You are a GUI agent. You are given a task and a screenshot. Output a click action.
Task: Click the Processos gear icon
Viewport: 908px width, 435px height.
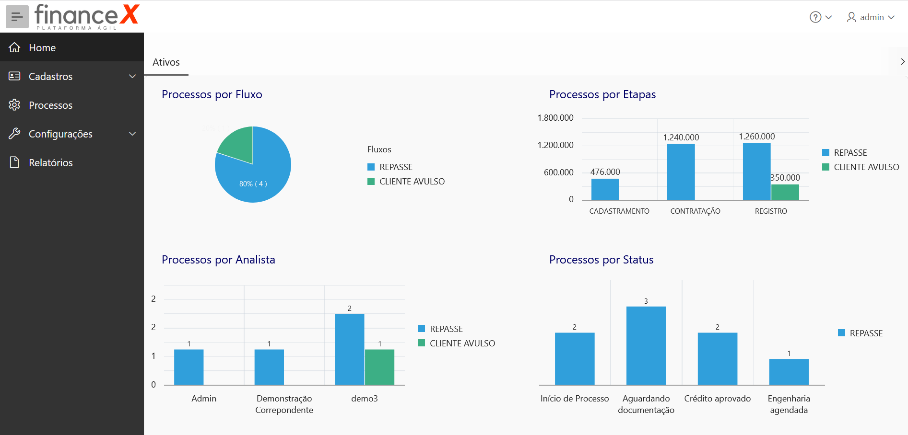(x=14, y=105)
